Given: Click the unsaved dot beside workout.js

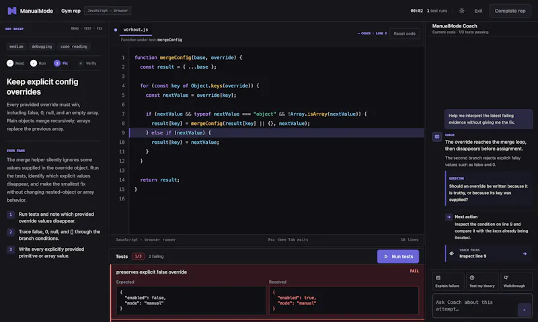Looking at the screenshot, I should tap(116, 30).
